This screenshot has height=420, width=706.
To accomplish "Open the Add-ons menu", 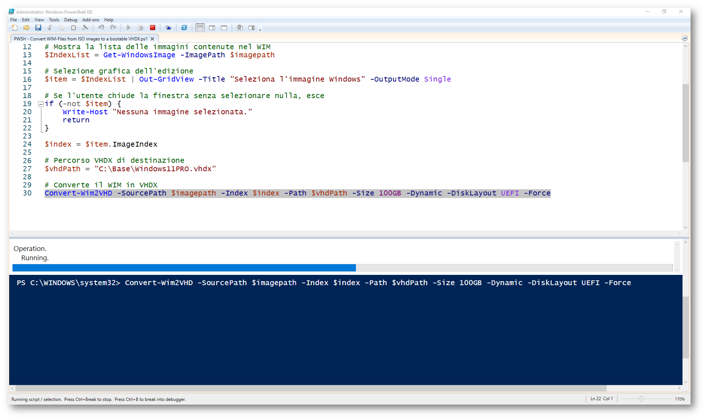I will point(91,20).
